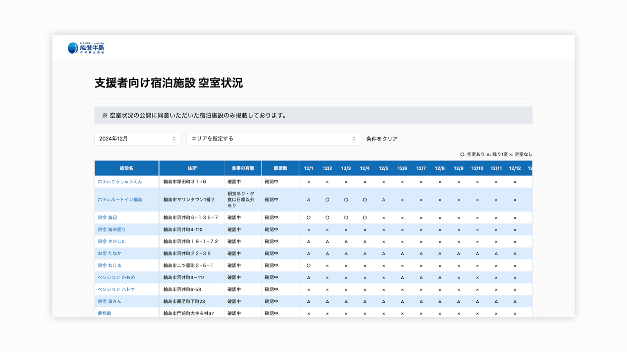Click address 輪島市河井町１９−１−７２
627x352 pixels.
[x=190, y=242]
